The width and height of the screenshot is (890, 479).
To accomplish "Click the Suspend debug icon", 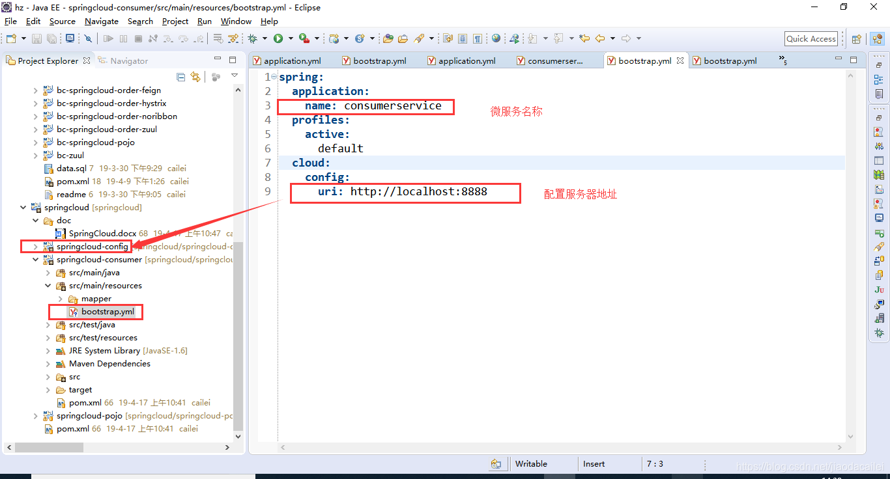I will point(123,39).
